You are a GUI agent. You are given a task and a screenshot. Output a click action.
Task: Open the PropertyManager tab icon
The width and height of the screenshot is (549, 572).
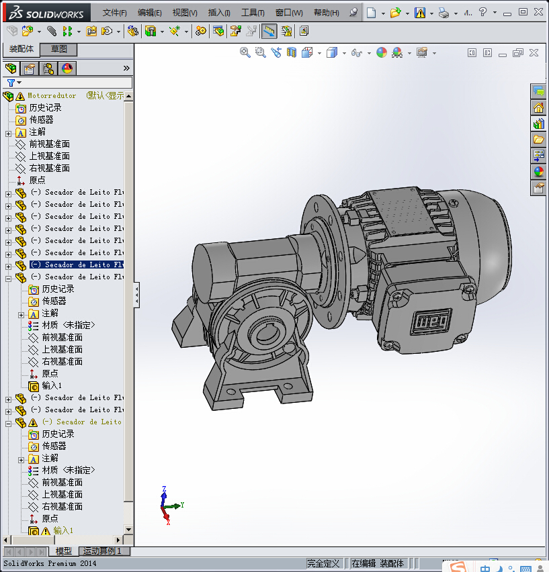coord(30,68)
